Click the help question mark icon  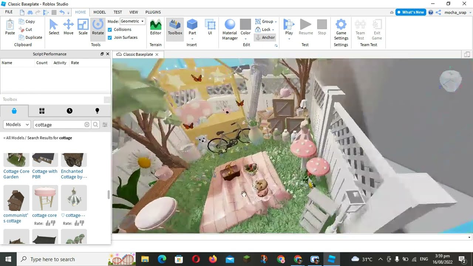(x=431, y=12)
